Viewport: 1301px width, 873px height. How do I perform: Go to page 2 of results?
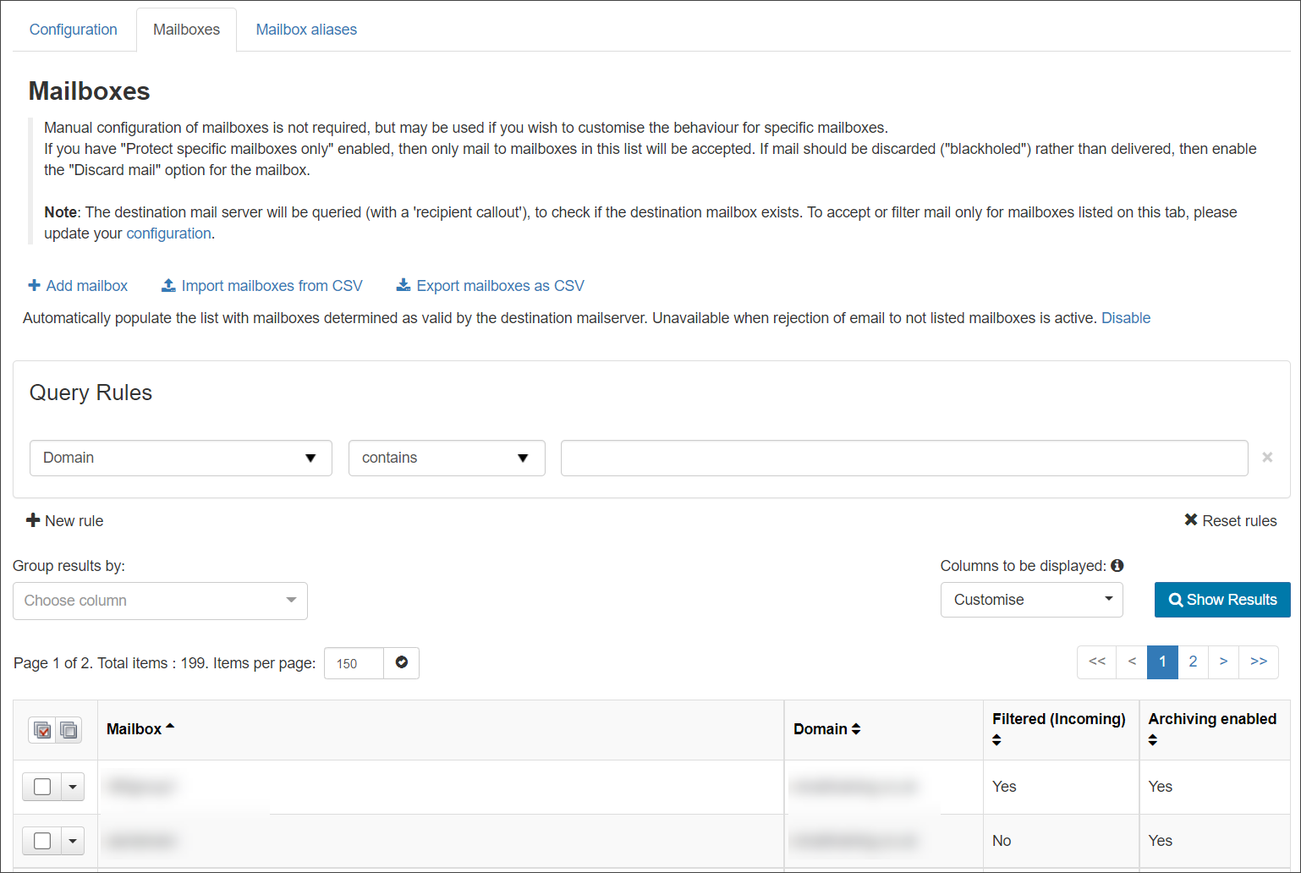(1193, 662)
